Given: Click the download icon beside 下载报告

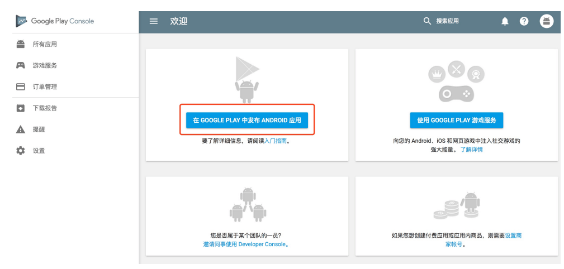Looking at the screenshot, I should (21, 108).
